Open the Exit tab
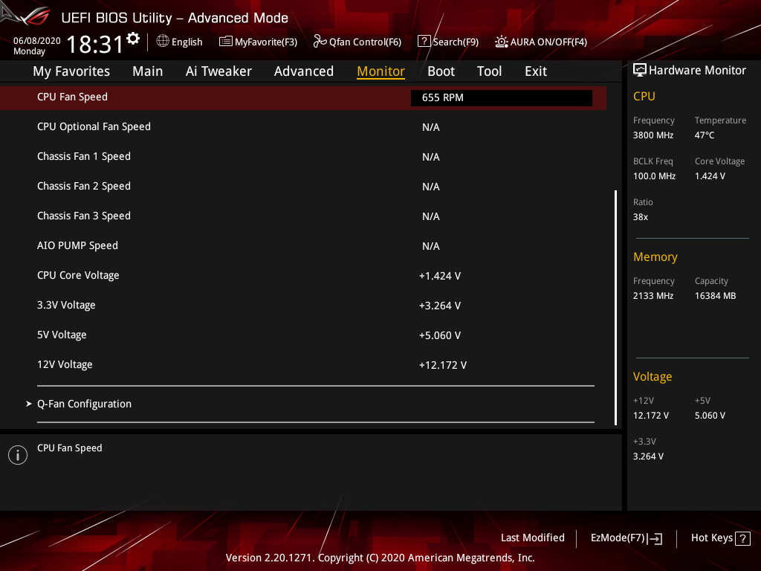This screenshot has width=761, height=571. 536,71
